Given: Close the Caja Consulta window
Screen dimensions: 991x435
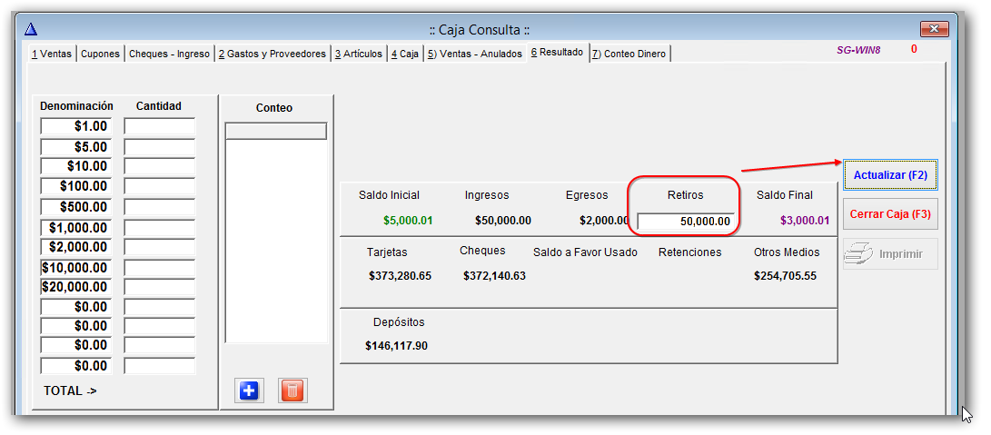Looking at the screenshot, I should [x=934, y=28].
